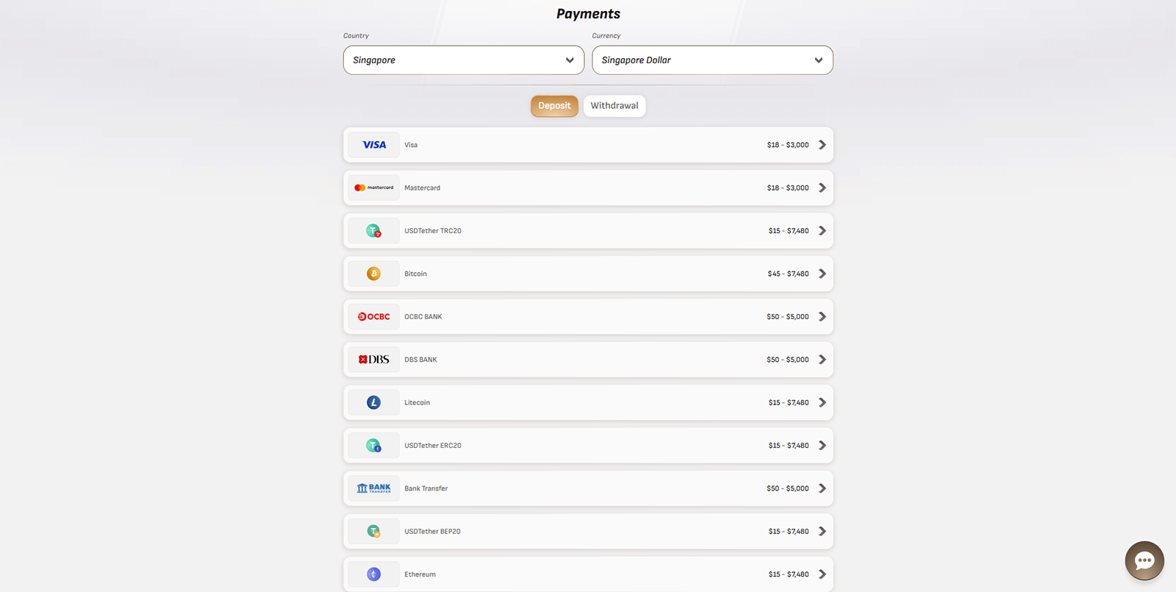This screenshot has height=592, width=1176.
Task: Select the USDTether ERC20 label
Action: coord(433,446)
